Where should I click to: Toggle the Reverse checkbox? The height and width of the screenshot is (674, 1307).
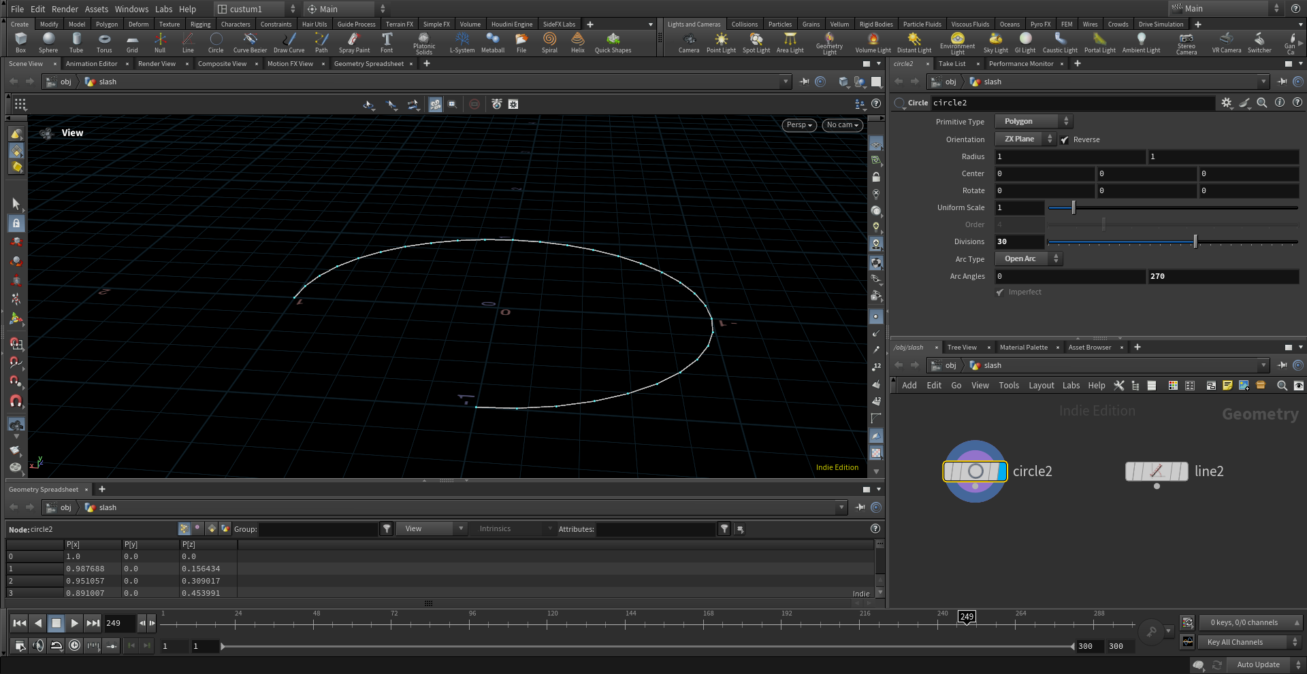click(1065, 140)
